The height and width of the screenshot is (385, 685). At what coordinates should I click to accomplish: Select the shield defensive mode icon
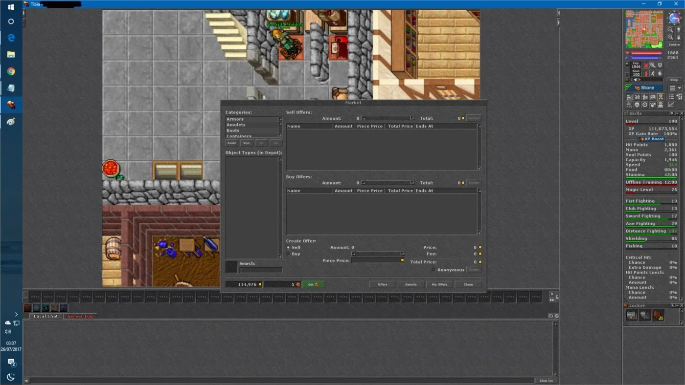point(660,65)
